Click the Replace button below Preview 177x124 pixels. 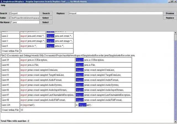[x=170, y=18]
